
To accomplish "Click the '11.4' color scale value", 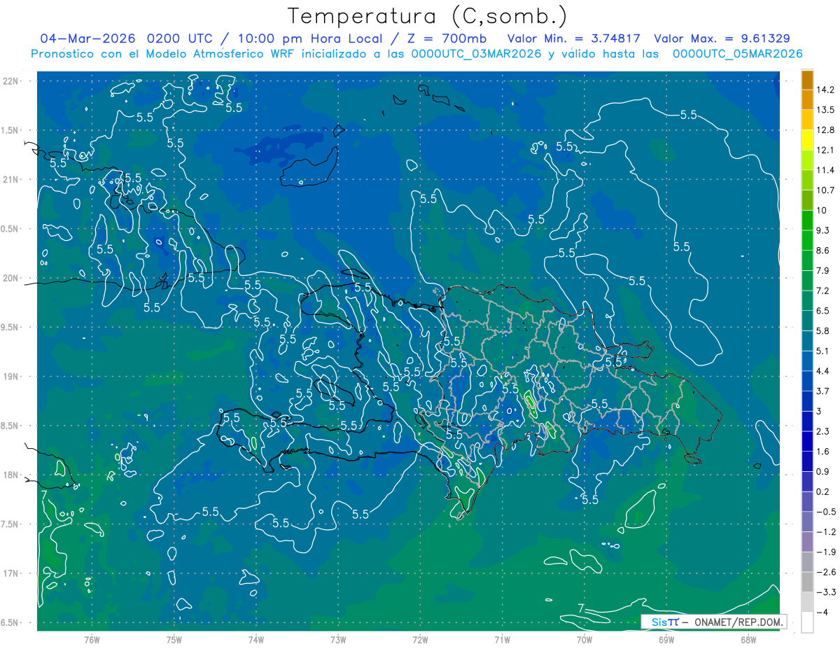I will tap(826, 170).
